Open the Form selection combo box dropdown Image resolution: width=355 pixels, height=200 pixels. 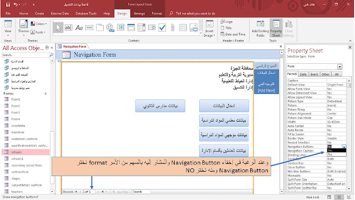click(x=339, y=67)
